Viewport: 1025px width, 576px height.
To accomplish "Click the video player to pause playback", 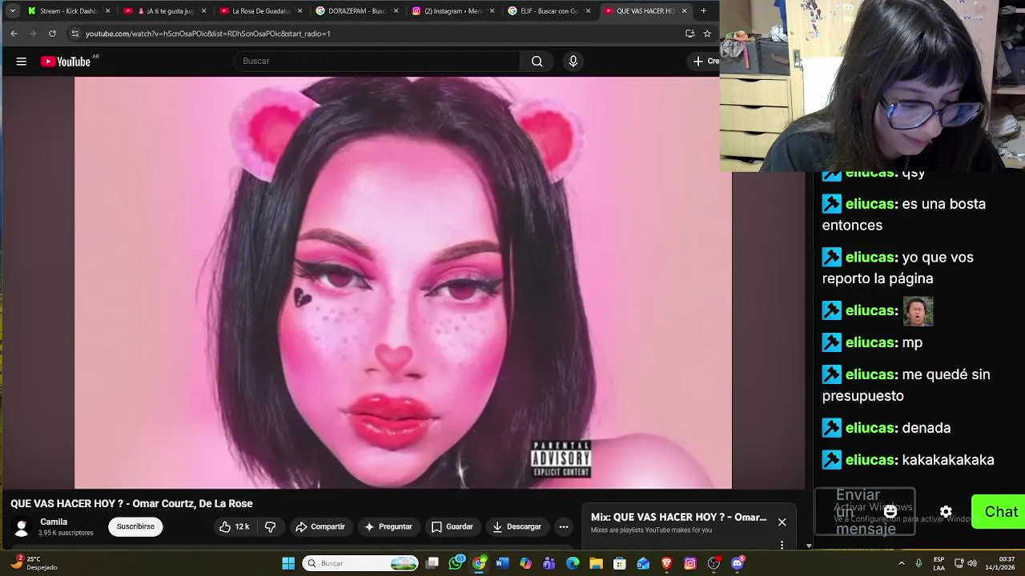I will coord(403,282).
